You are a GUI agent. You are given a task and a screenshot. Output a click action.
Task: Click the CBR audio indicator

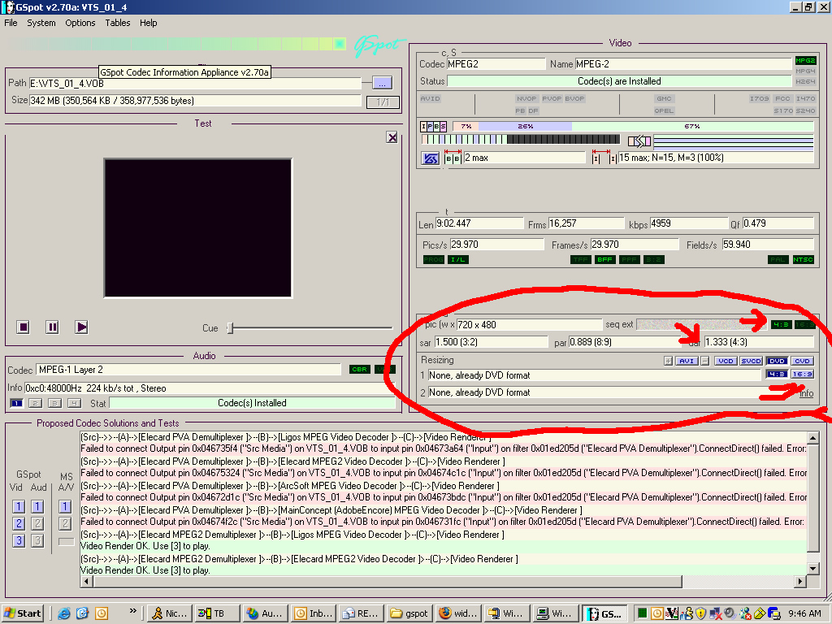click(360, 370)
